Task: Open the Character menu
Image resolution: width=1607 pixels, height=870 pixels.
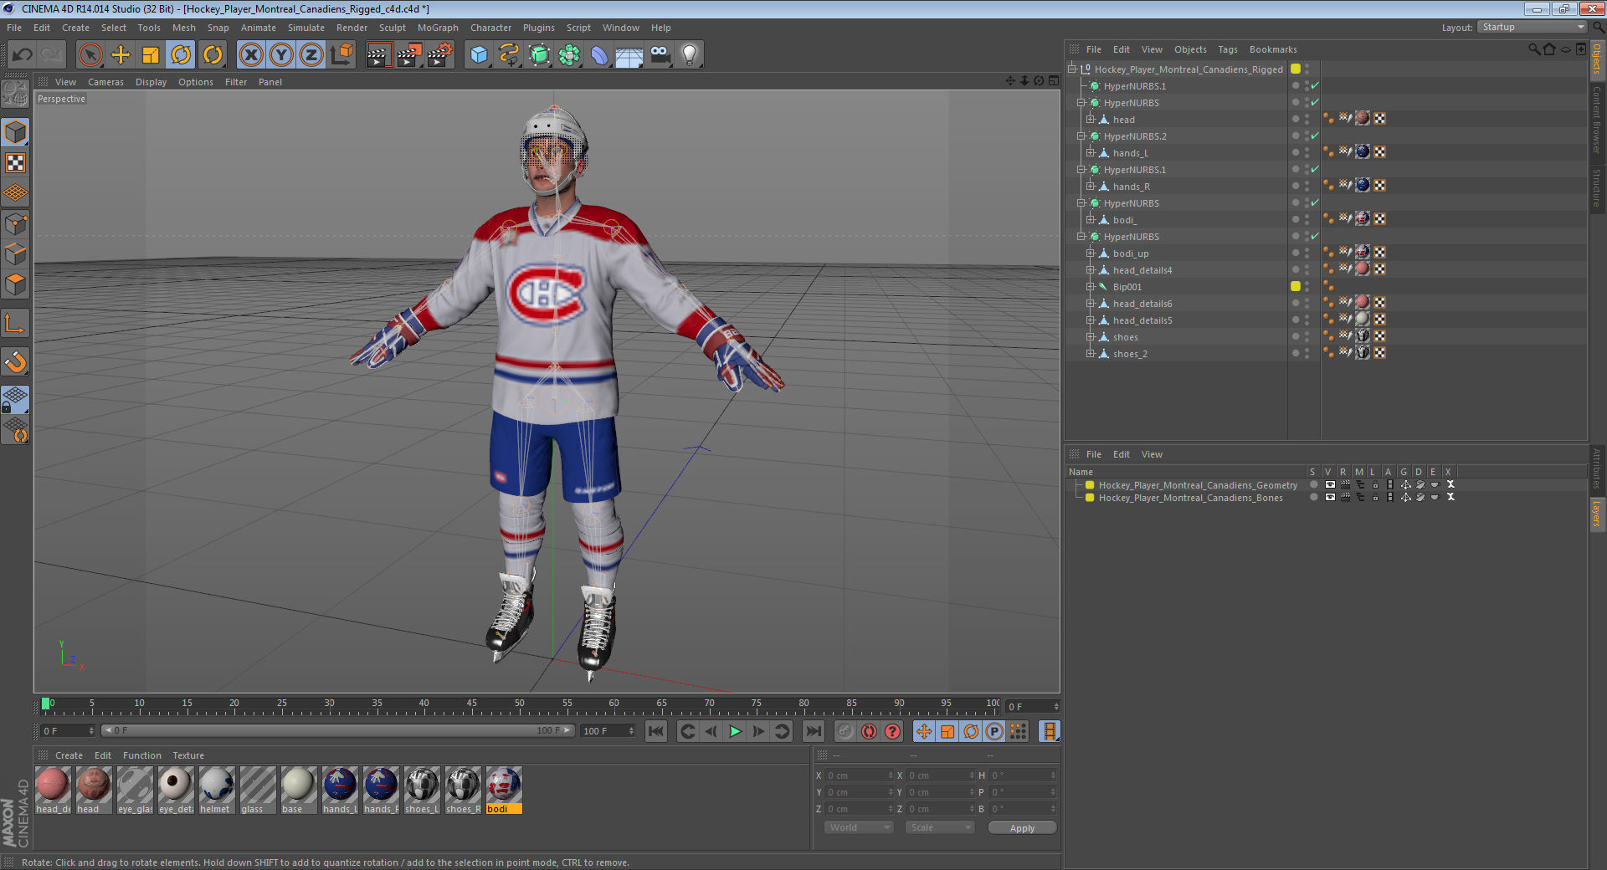Action: 490,28
